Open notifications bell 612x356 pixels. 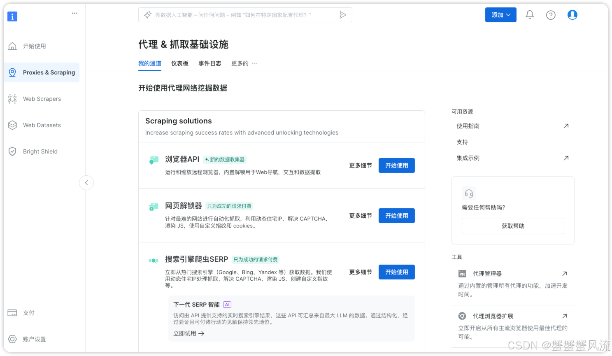click(x=530, y=15)
